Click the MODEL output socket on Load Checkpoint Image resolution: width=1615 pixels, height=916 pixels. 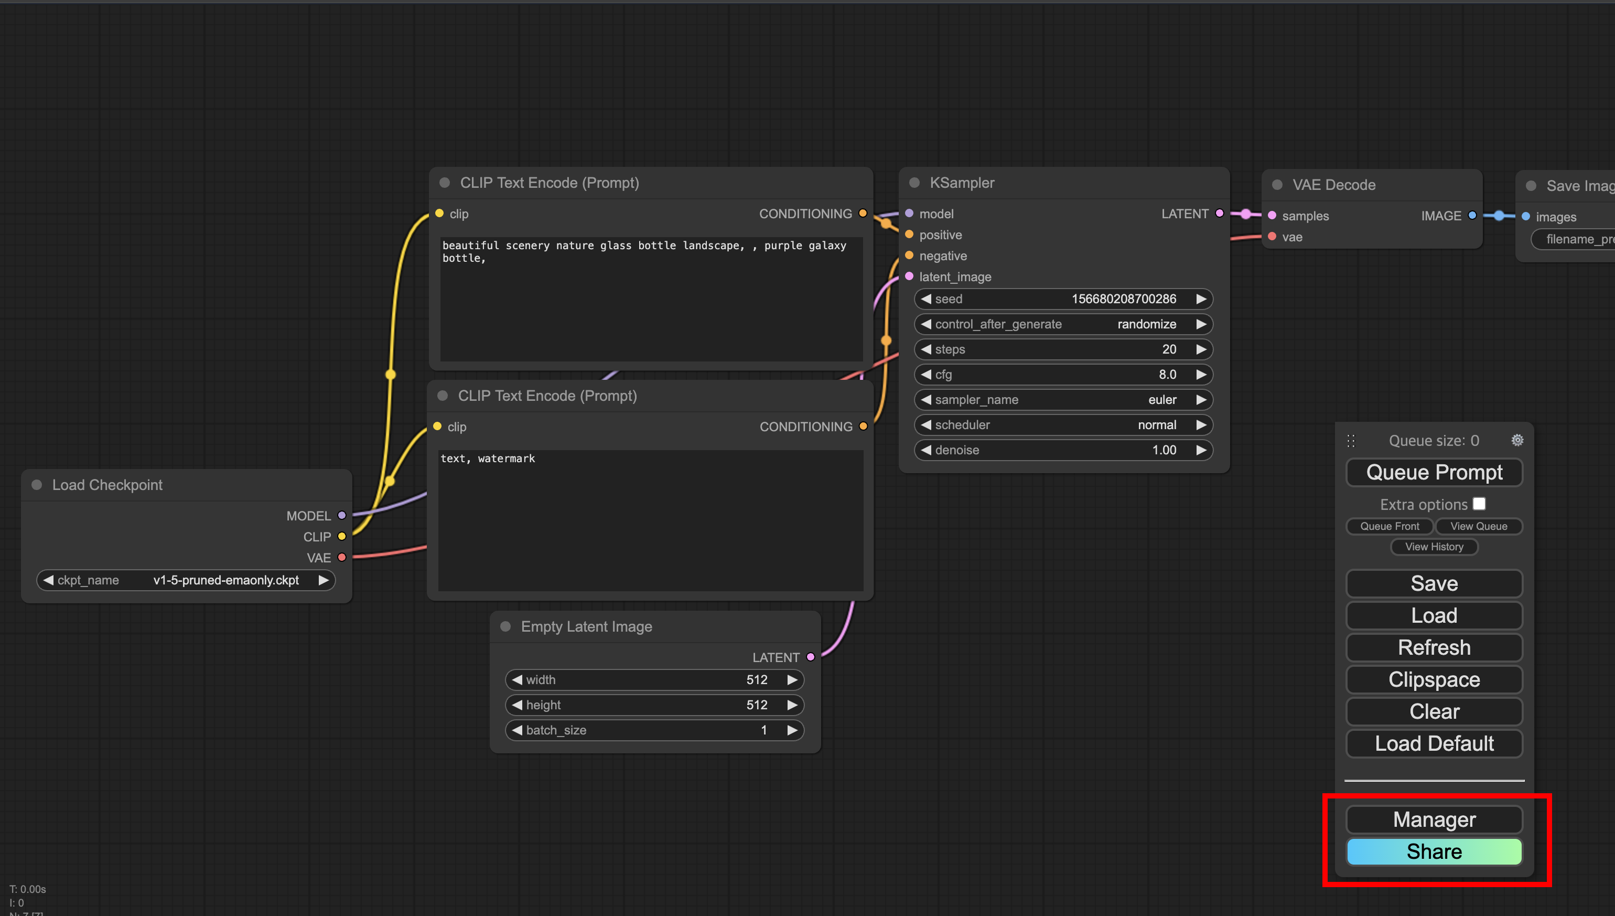(342, 515)
